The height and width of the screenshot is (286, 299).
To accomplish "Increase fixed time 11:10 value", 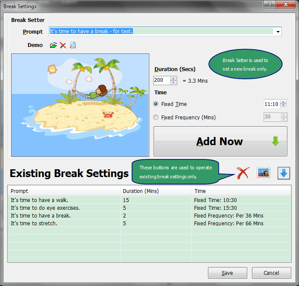I will [283, 102].
